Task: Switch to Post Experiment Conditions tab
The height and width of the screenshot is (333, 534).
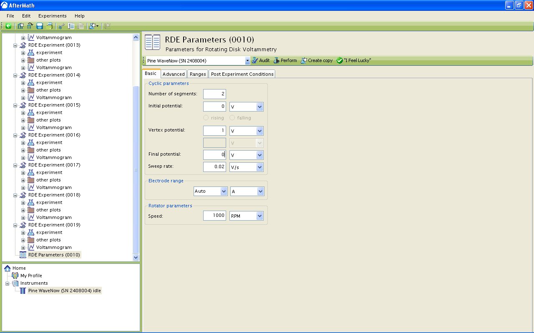Action: tap(242, 74)
